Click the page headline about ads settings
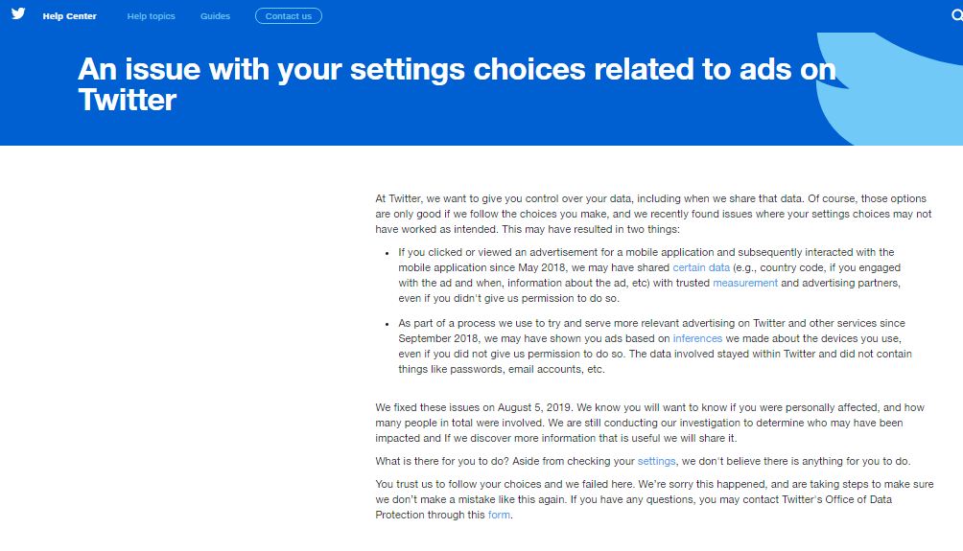The image size is (963, 551). (457, 84)
